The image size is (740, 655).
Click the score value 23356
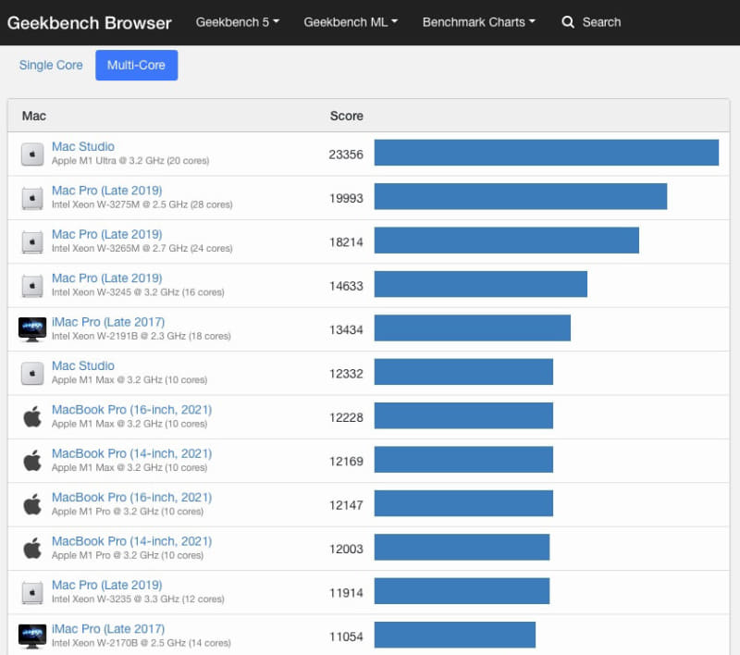point(346,154)
